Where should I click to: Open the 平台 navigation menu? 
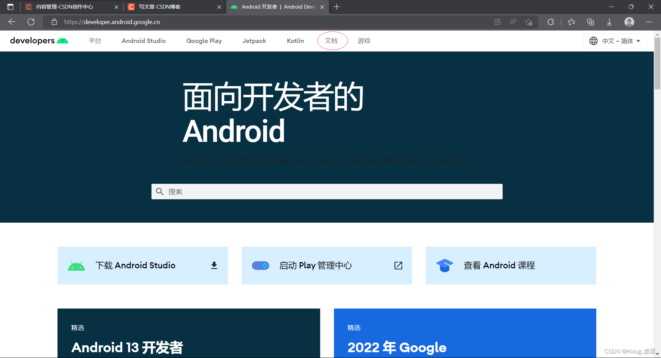[95, 41]
